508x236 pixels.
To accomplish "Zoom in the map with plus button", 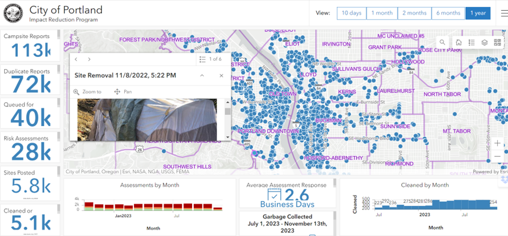I will coord(498,143).
